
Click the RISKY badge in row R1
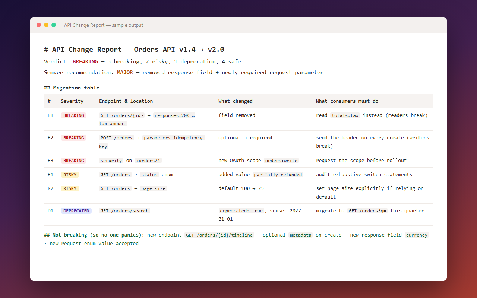(x=70, y=175)
